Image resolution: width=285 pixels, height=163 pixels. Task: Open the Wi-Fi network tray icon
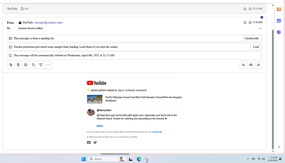(259, 159)
